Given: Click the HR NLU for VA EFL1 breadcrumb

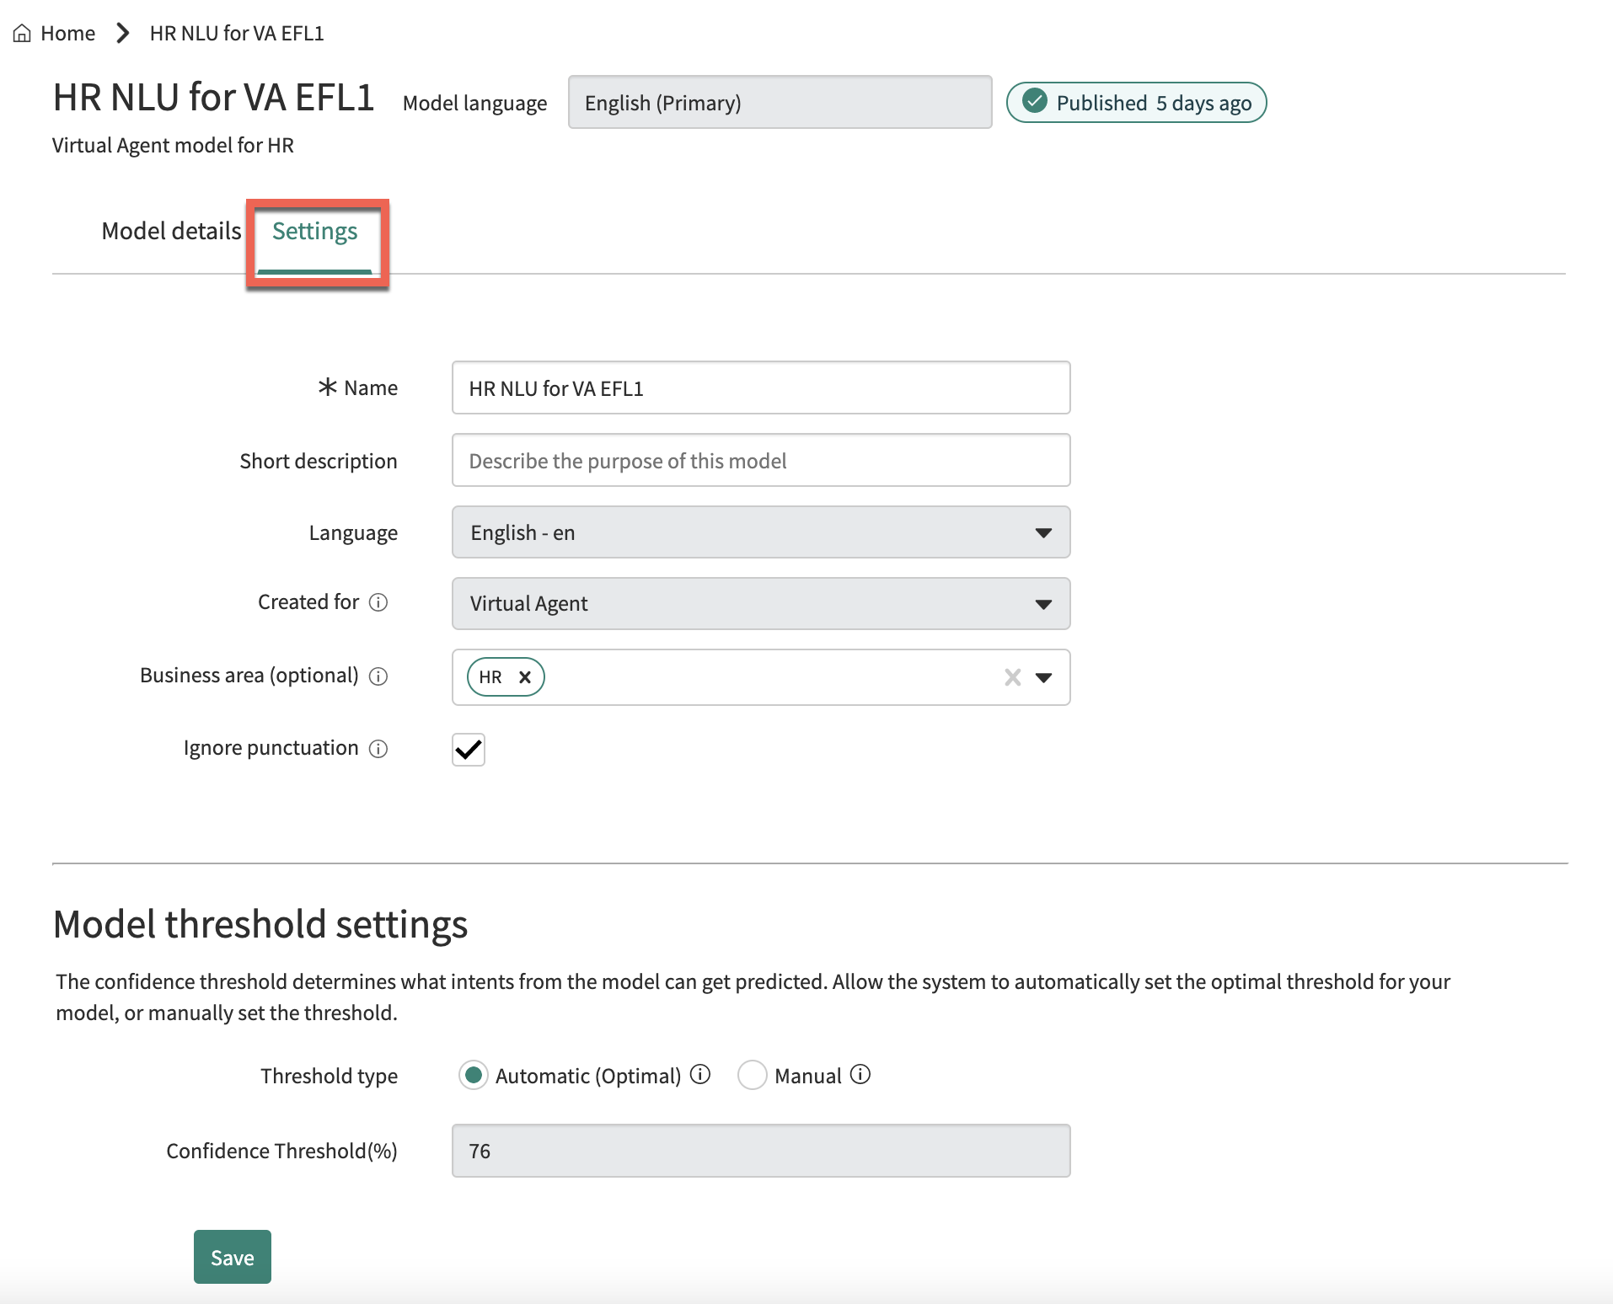Looking at the screenshot, I should pos(237,34).
